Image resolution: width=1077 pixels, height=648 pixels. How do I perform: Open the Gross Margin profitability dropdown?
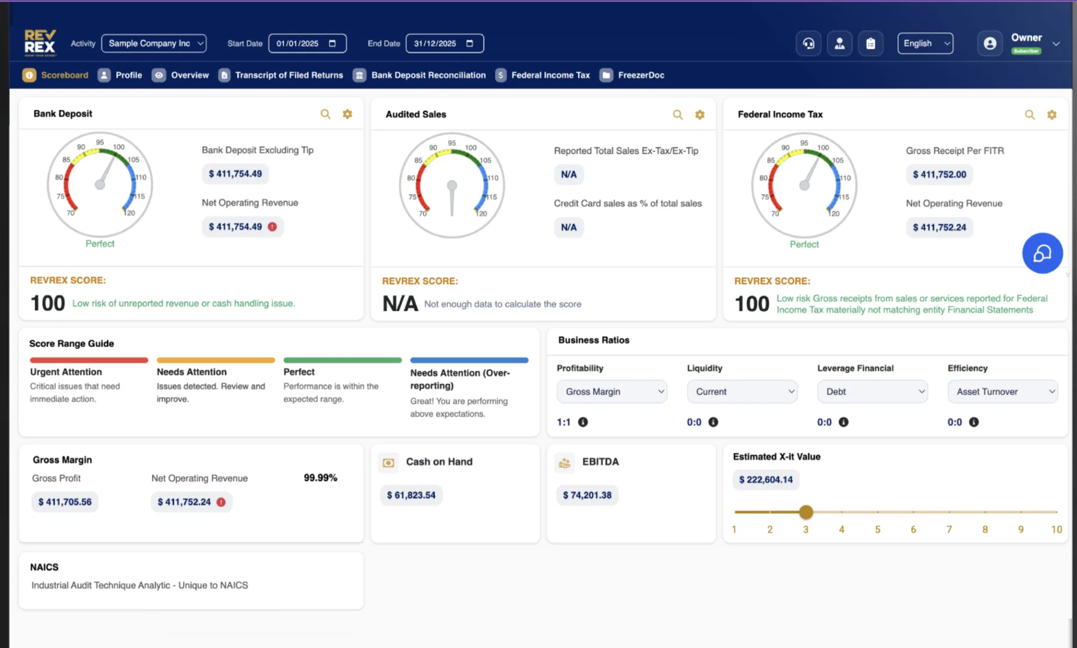click(x=612, y=391)
